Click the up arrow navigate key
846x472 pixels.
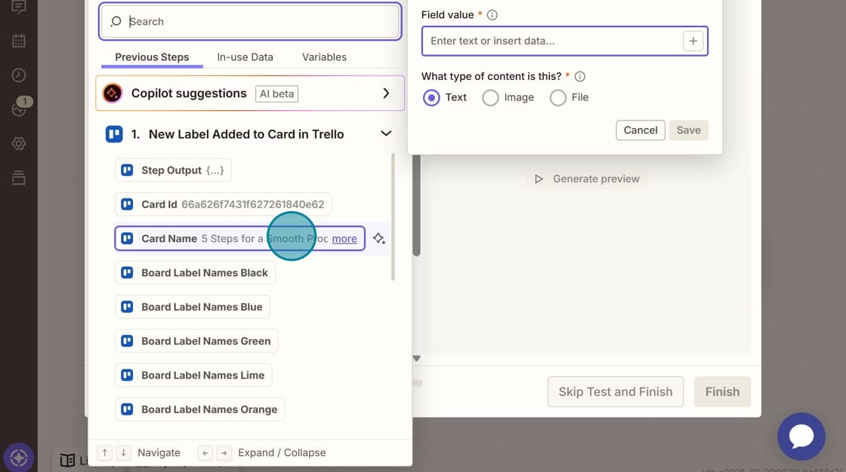coord(105,452)
